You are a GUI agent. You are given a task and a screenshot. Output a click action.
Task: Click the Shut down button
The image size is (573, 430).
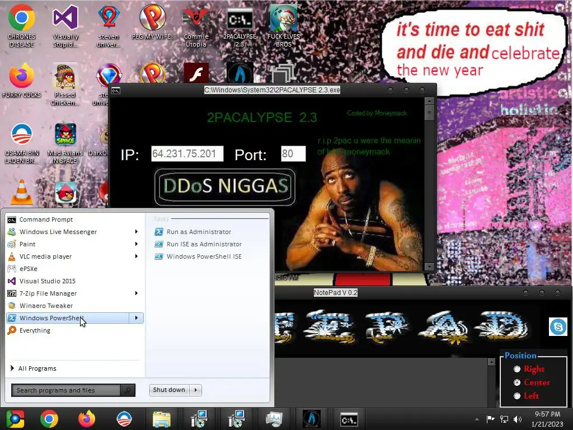click(x=170, y=390)
